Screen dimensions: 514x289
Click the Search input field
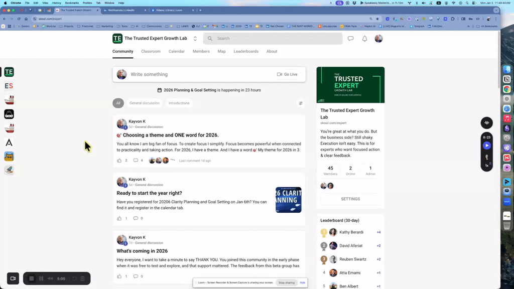click(x=273, y=38)
